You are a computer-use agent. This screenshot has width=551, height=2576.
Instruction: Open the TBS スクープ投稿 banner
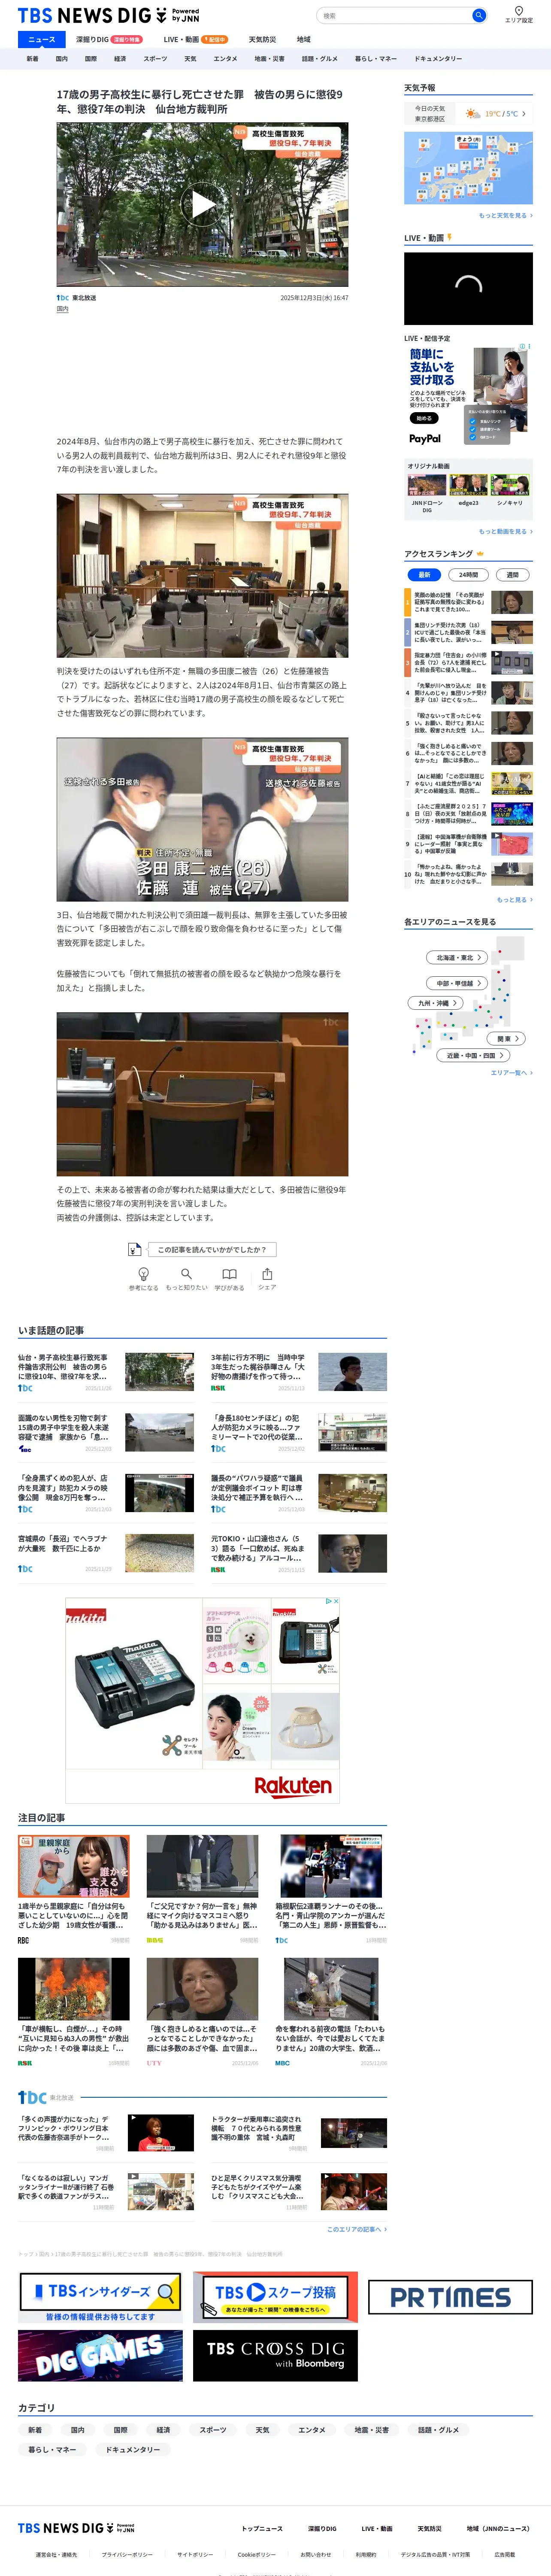(275, 2297)
